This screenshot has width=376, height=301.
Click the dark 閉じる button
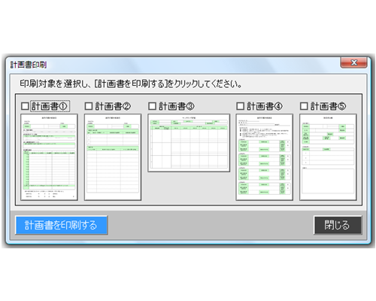coord(338,225)
